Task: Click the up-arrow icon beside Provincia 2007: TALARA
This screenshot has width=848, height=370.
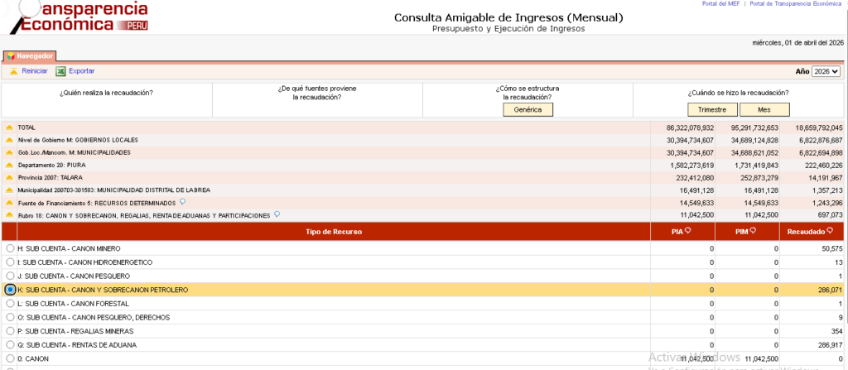Action: click(x=9, y=177)
